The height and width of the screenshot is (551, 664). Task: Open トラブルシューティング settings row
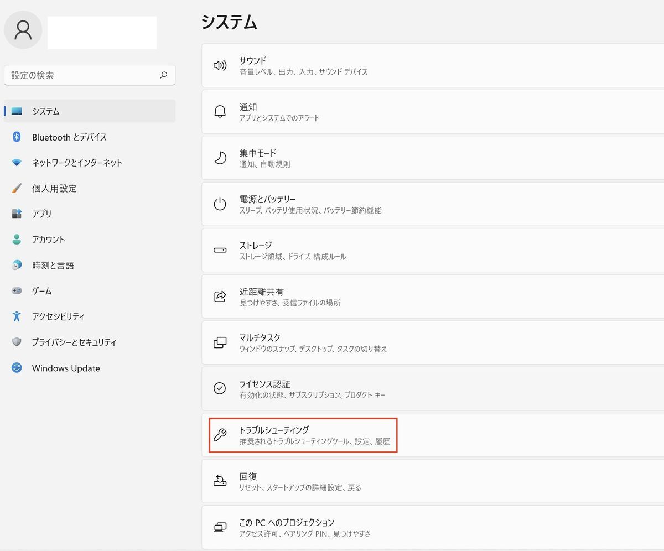tap(433, 435)
